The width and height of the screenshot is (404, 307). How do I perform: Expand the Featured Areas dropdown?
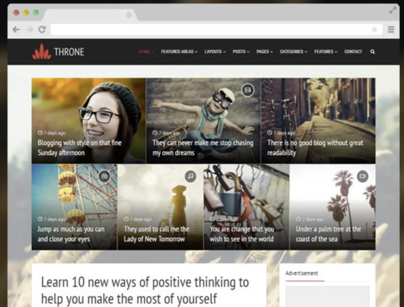point(179,52)
